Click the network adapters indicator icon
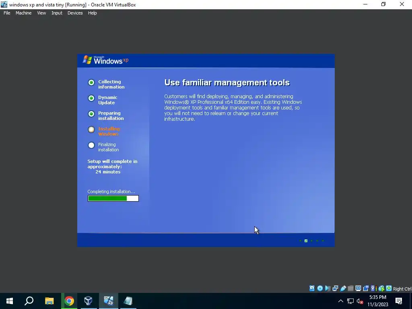The width and height of the screenshot is (412, 309). pos(335,288)
